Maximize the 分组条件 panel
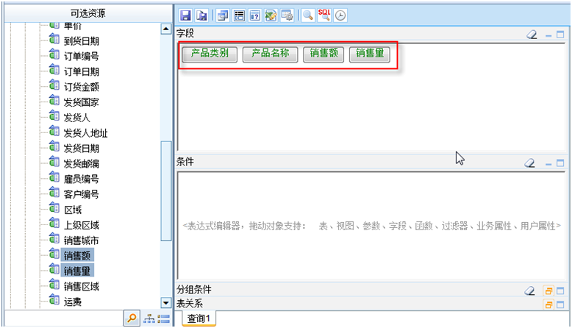This screenshot has width=572, height=328. pyautogui.click(x=560, y=290)
